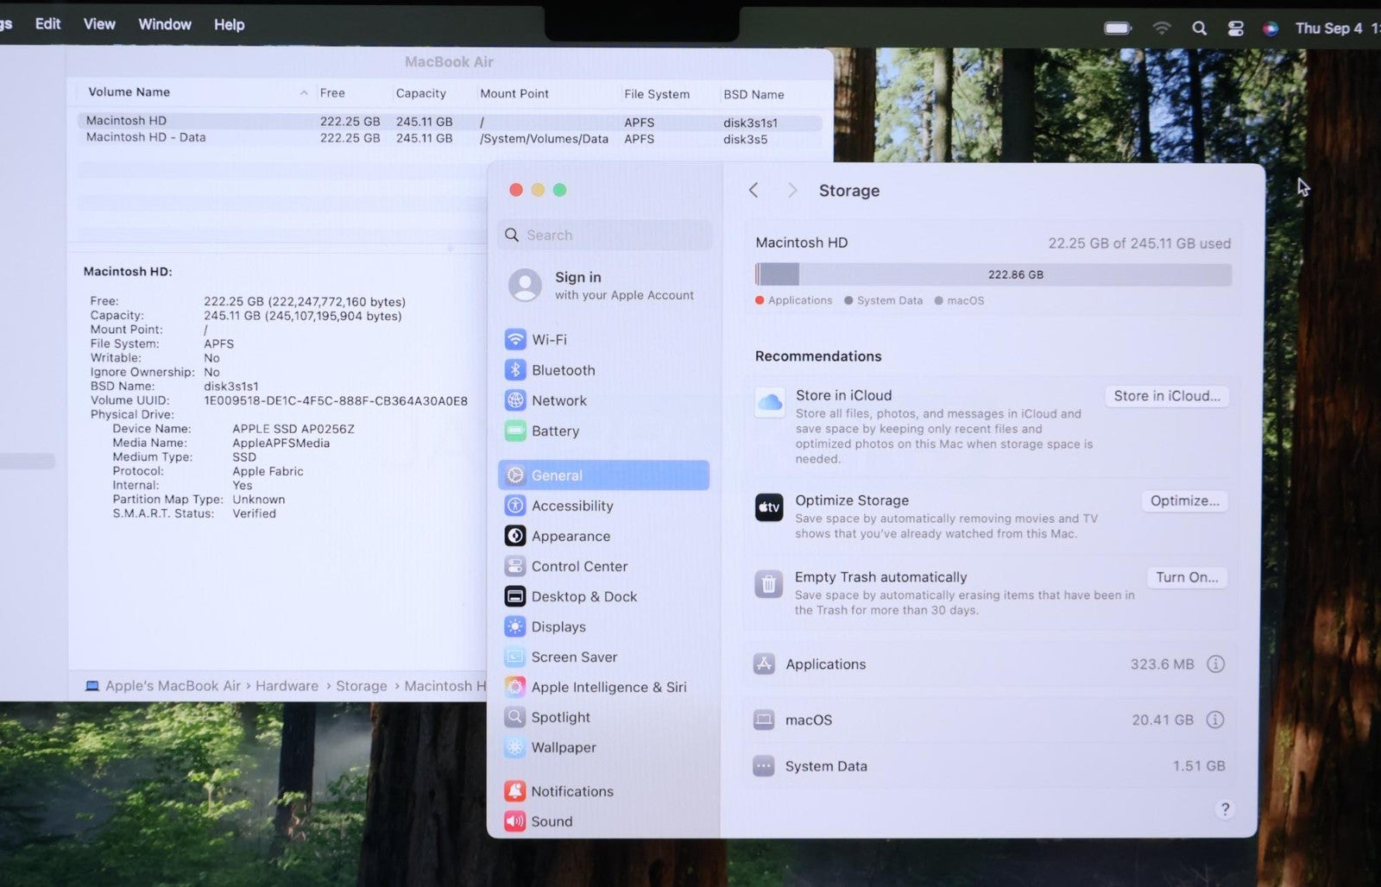Go back in System Settings

pos(754,190)
